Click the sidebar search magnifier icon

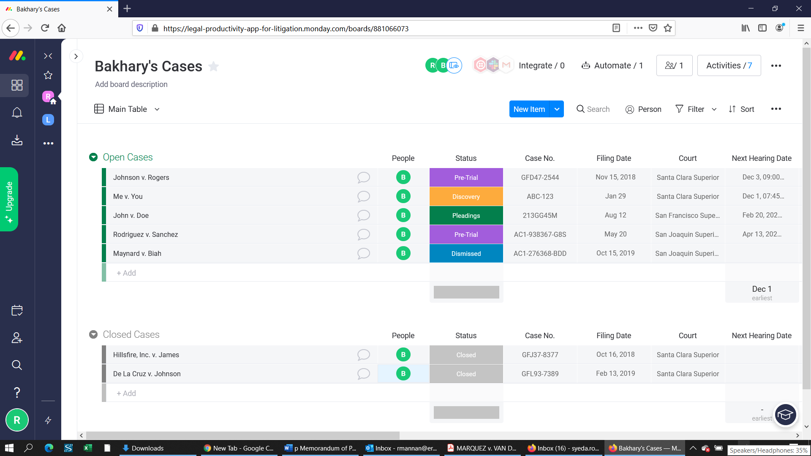(17, 365)
